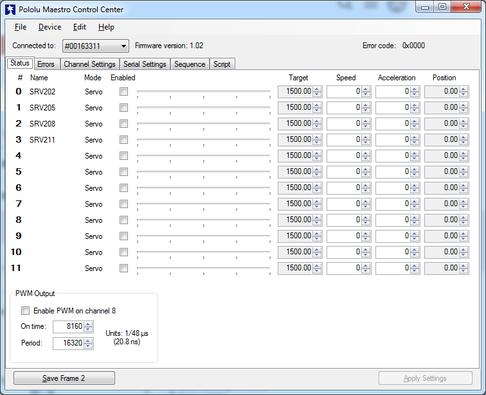
Task: Enable the channel 11 checkbox
Action: click(x=123, y=268)
